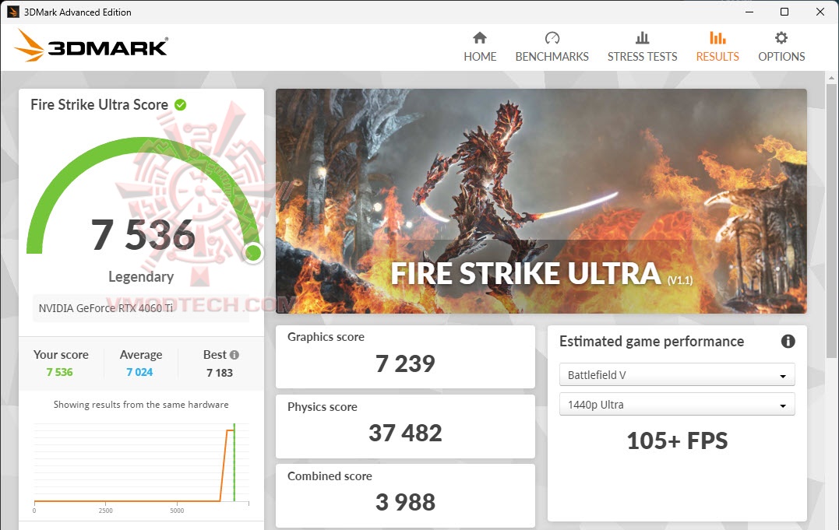Click the 3DMark logo
The width and height of the screenshot is (839, 530).
(x=91, y=46)
